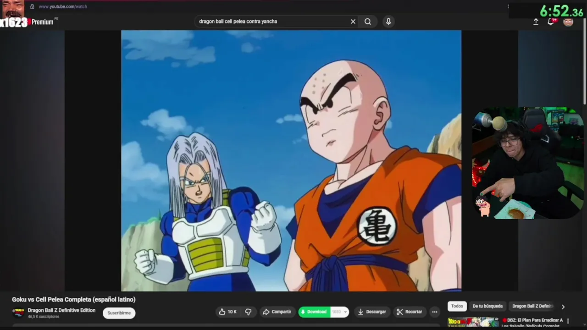
Task: Open the Compartir share dialog
Action: pyautogui.click(x=277, y=312)
